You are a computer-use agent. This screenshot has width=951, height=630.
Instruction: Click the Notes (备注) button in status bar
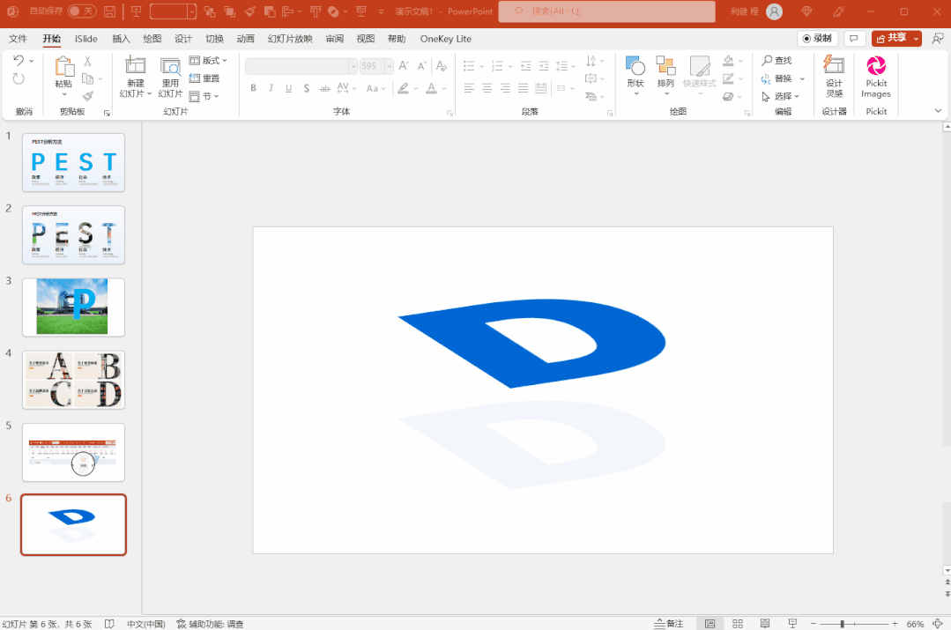[669, 623]
